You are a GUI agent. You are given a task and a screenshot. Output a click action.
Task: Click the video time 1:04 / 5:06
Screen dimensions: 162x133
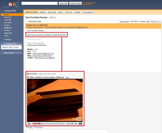coord(70,123)
